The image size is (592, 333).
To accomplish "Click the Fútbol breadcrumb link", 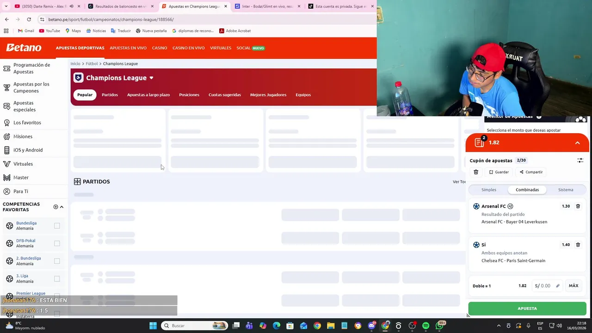I will (x=92, y=64).
